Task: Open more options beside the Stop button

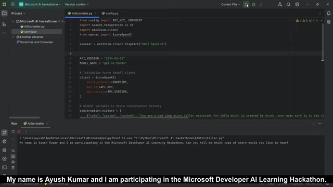Action: tap(26, 131)
